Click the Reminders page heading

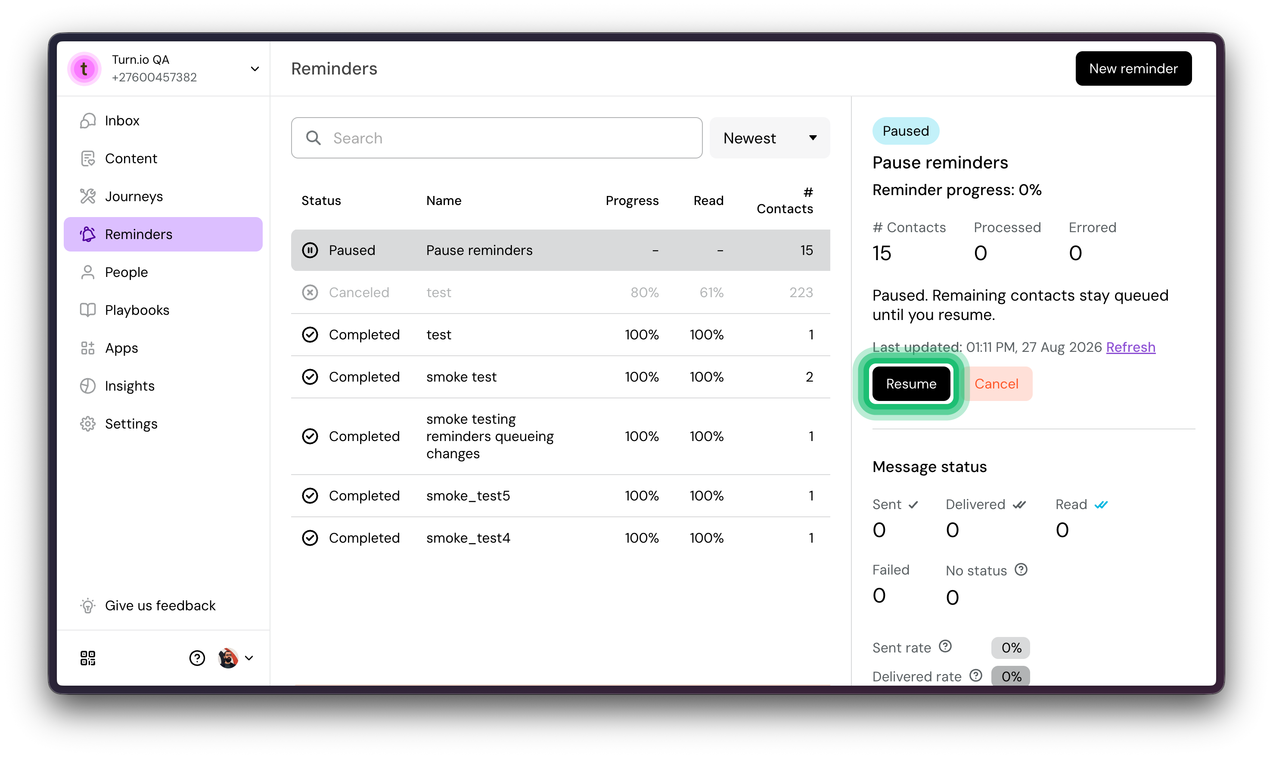334,68
